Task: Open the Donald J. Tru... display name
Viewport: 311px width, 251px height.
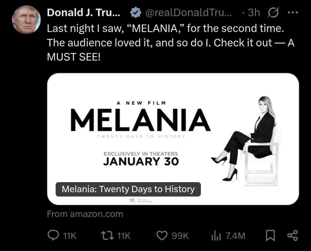Action: [x=84, y=12]
